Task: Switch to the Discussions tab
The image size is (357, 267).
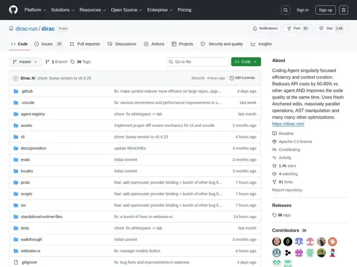Action: 122,44
